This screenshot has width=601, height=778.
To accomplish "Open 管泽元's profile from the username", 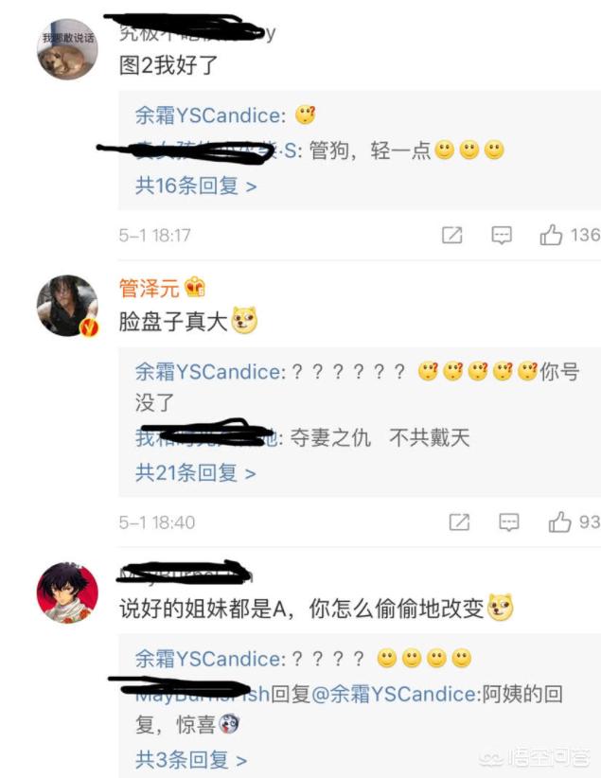I will point(149,289).
